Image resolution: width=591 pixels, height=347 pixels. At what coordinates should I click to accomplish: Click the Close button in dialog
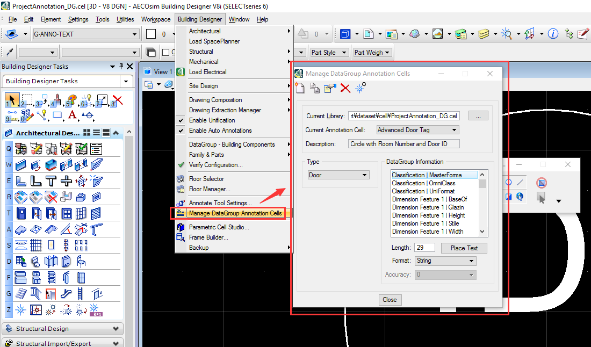pyautogui.click(x=390, y=300)
